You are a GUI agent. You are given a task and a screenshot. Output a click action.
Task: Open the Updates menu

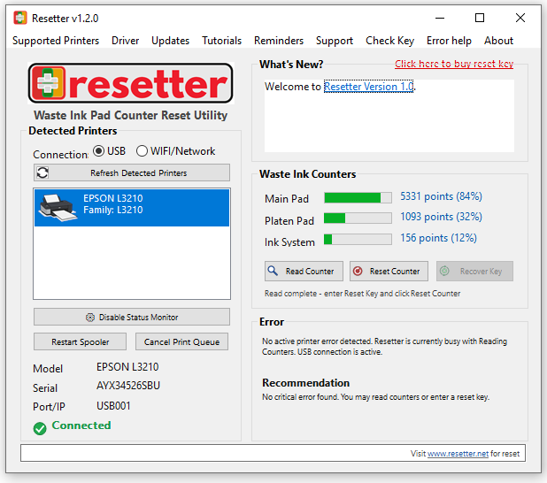pyautogui.click(x=170, y=41)
